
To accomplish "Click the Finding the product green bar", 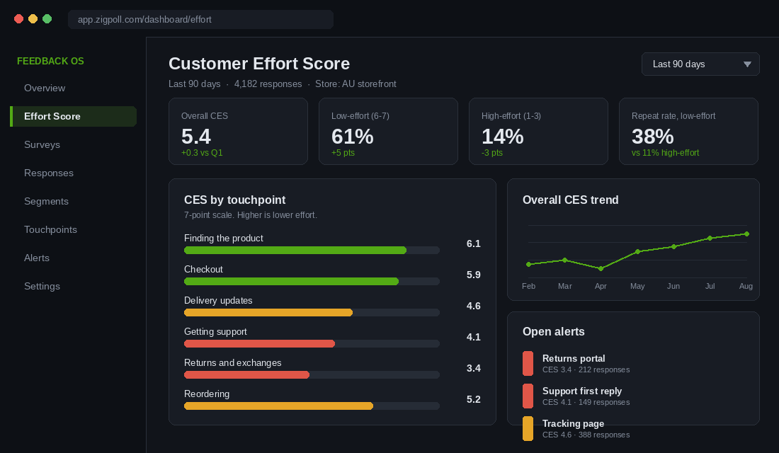I will click(295, 251).
